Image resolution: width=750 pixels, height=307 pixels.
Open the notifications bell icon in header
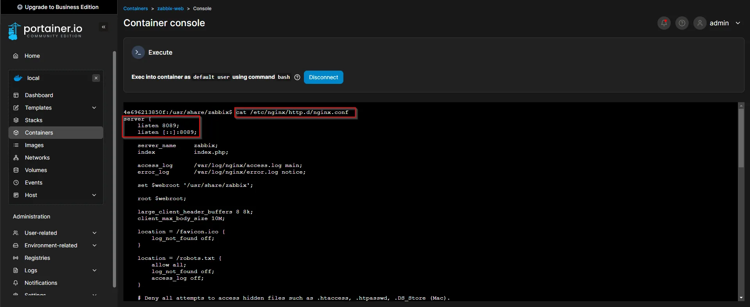point(664,23)
